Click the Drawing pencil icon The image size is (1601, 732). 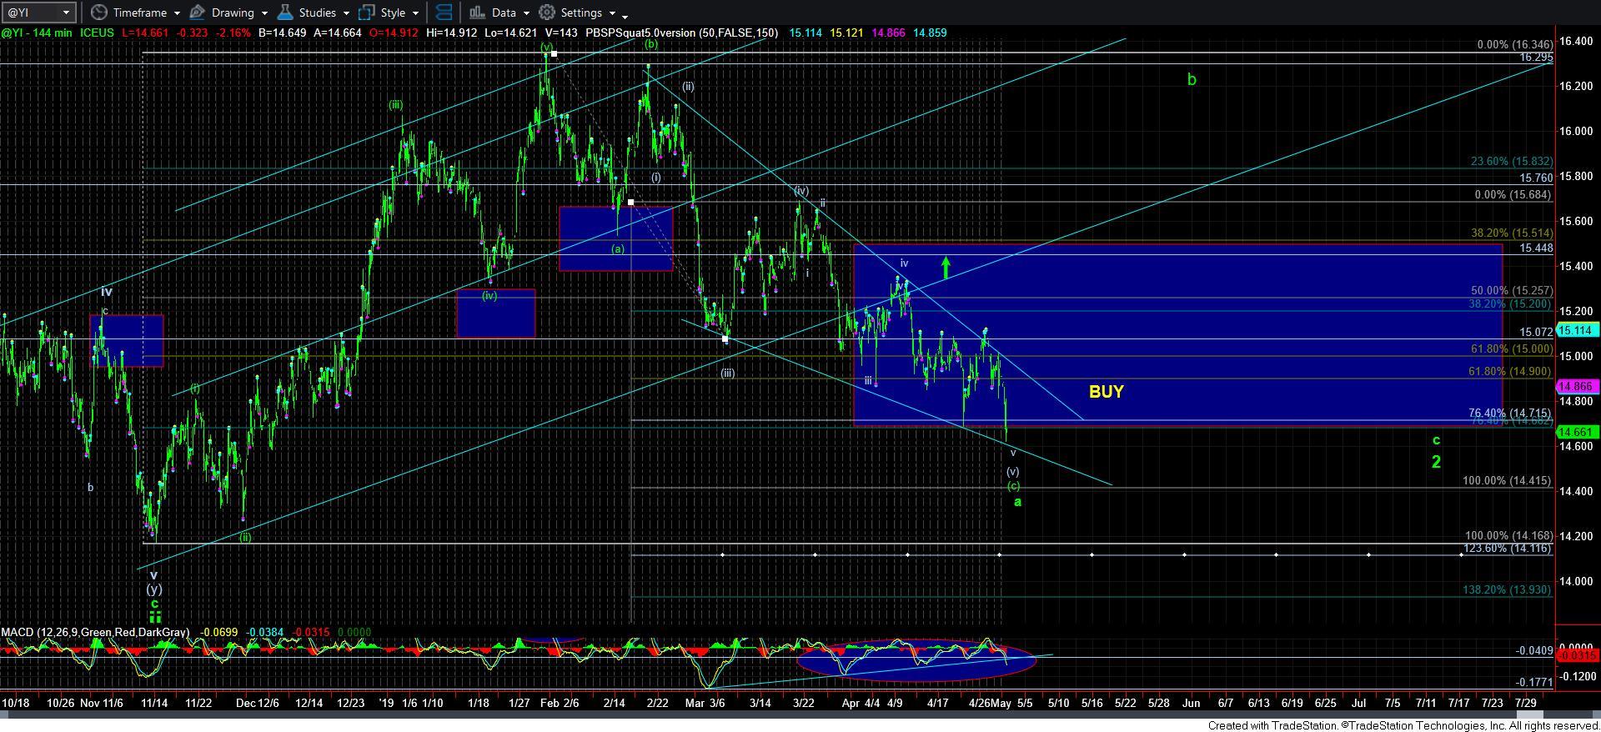pos(198,13)
